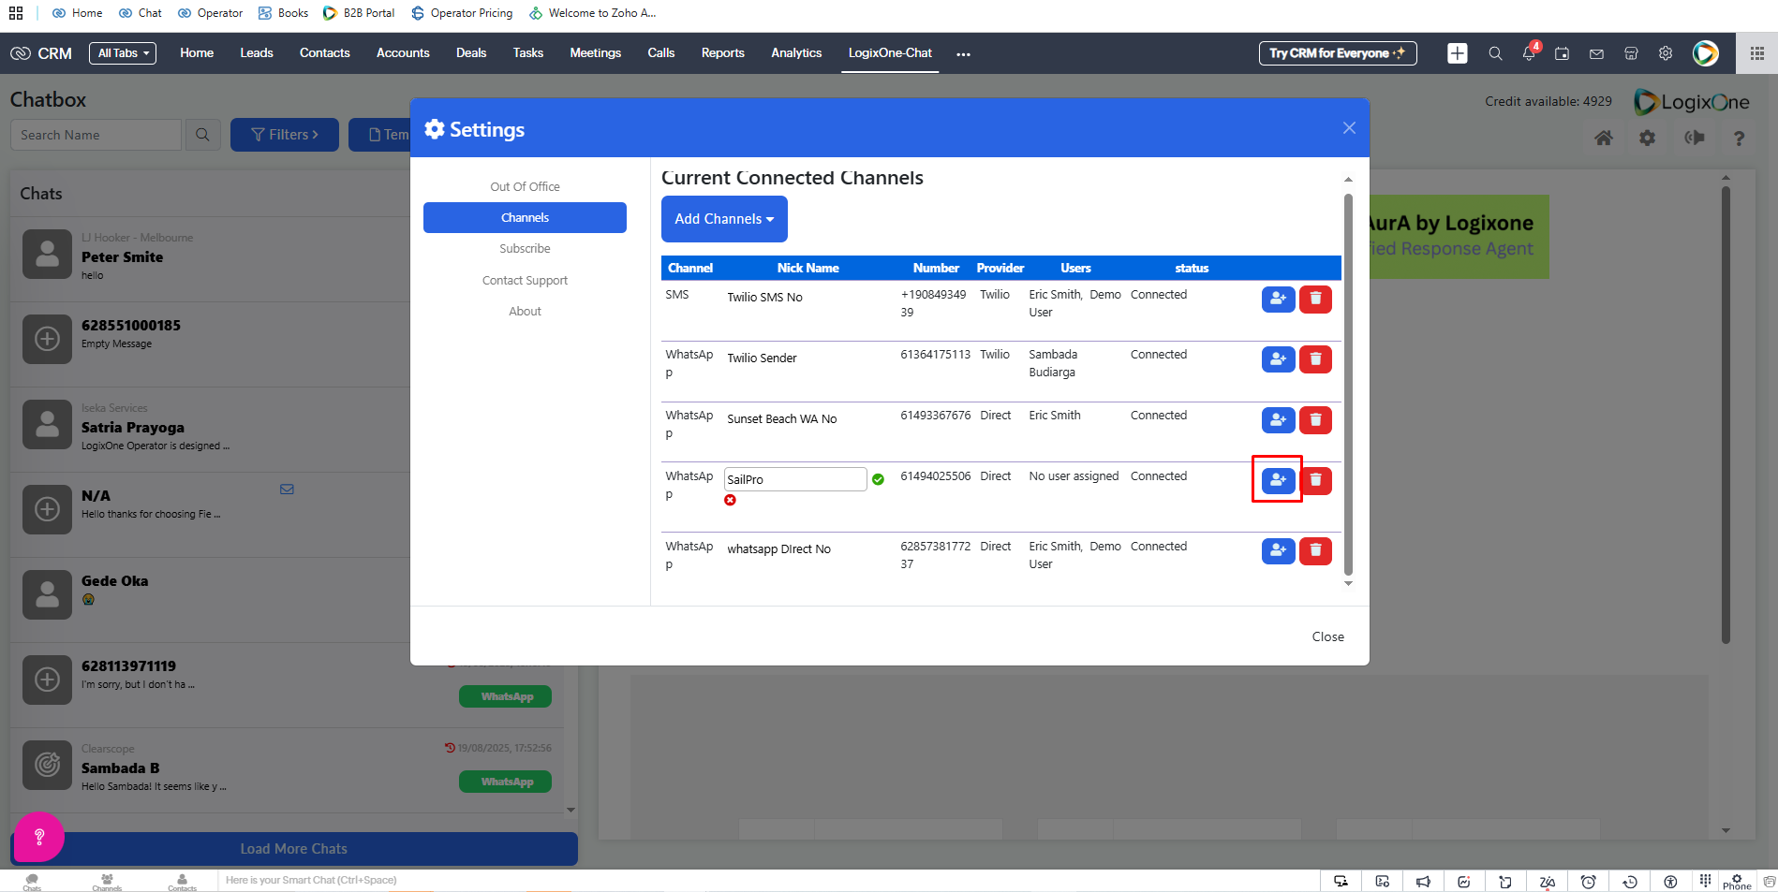Delete the Sunset Beach WA No channel
This screenshot has height=892, width=1778.
[1315, 420]
